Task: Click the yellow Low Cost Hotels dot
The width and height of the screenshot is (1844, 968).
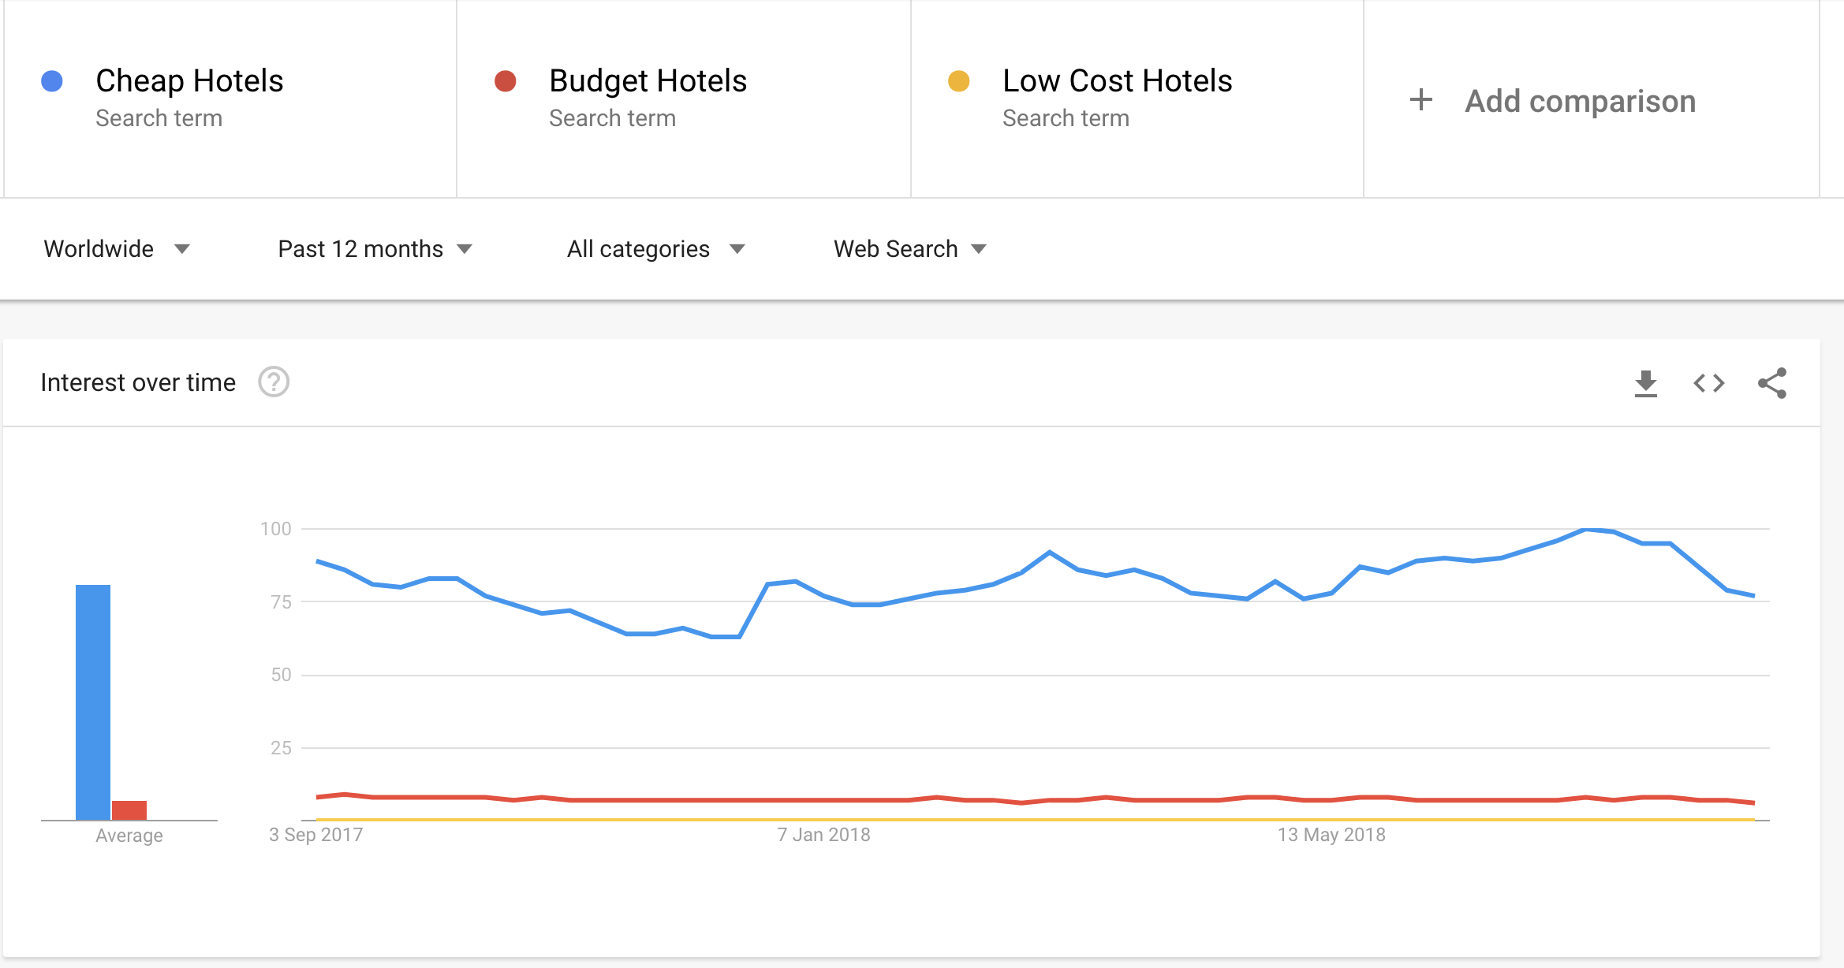Action: click(x=959, y=81)
